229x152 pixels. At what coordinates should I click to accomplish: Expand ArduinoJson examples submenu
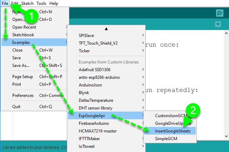(106, 85)
